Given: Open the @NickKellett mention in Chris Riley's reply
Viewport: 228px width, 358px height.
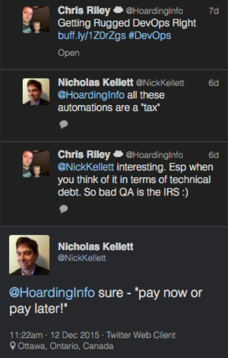Looking at the screenshot, I should [x=86, y=167].
